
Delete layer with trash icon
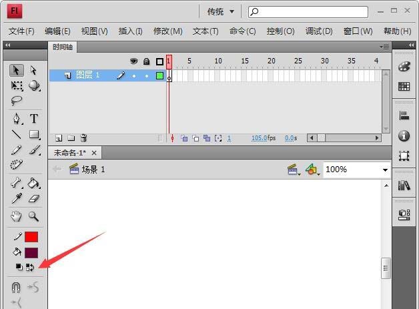coord(83,138)
